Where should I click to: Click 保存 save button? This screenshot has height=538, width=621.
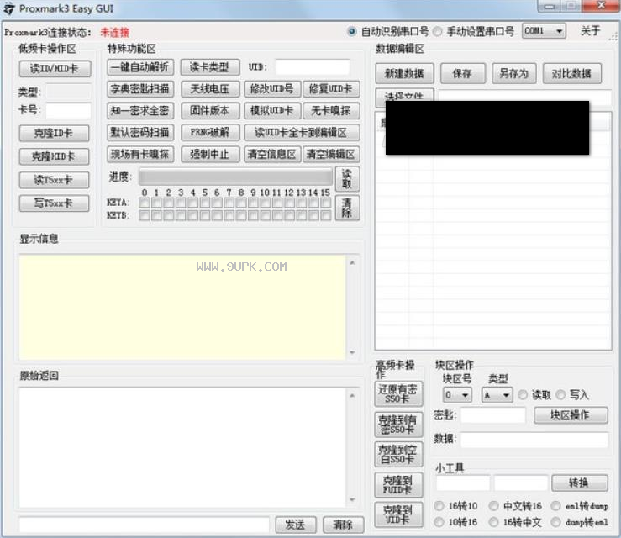tap(462, 73)
